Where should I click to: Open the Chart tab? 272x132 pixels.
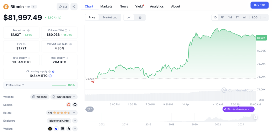click(x=89, y=6)
